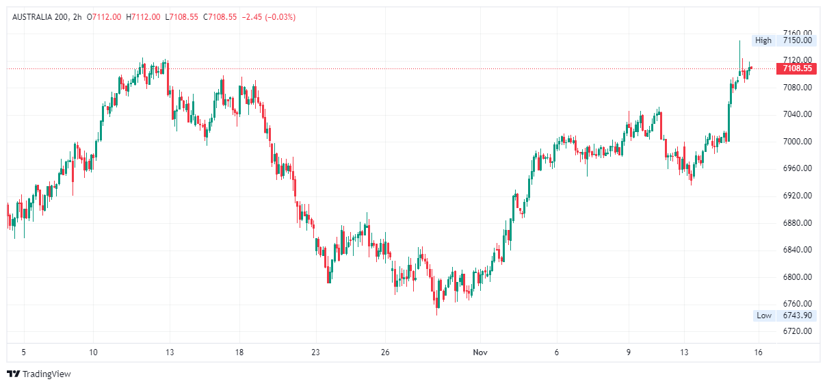Screen dimensions: 827x386
Task: Click the high value H7112.00 in legend
Action: coord(144,16)
